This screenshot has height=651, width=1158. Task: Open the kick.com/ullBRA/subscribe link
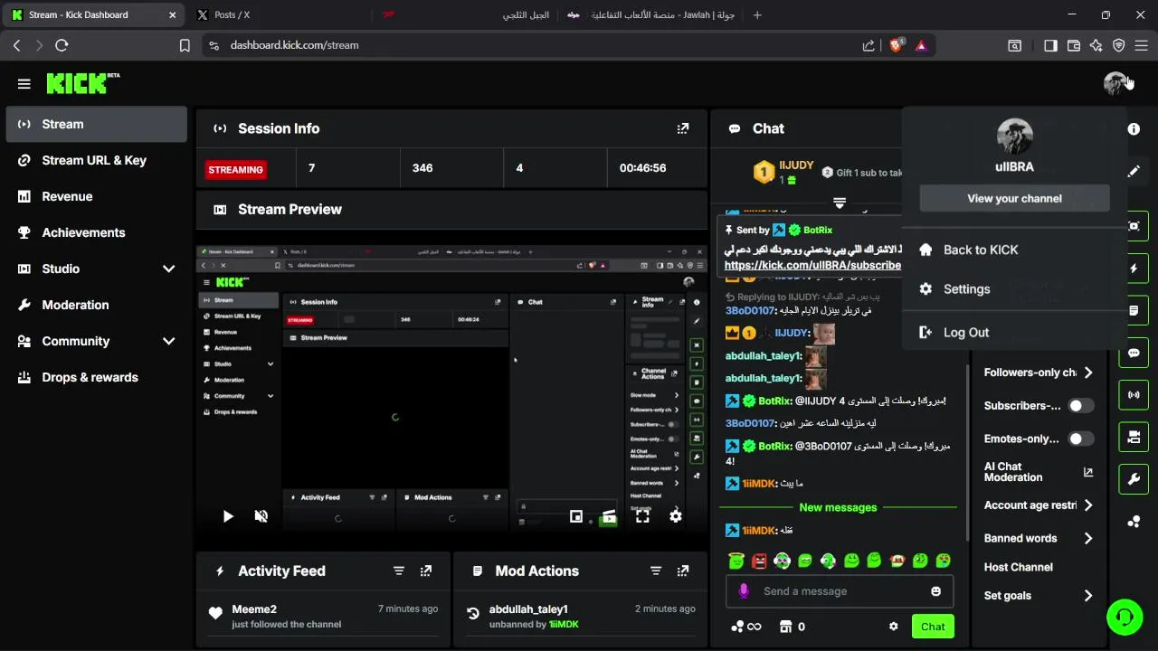coord(812,266)
